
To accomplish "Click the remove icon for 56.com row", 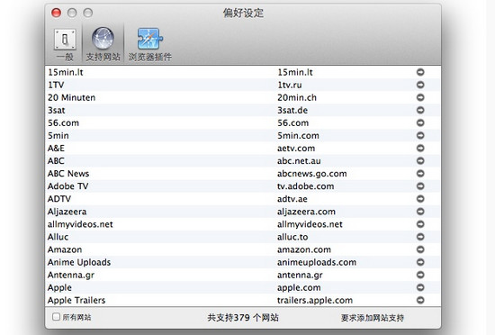I will 420,122.
